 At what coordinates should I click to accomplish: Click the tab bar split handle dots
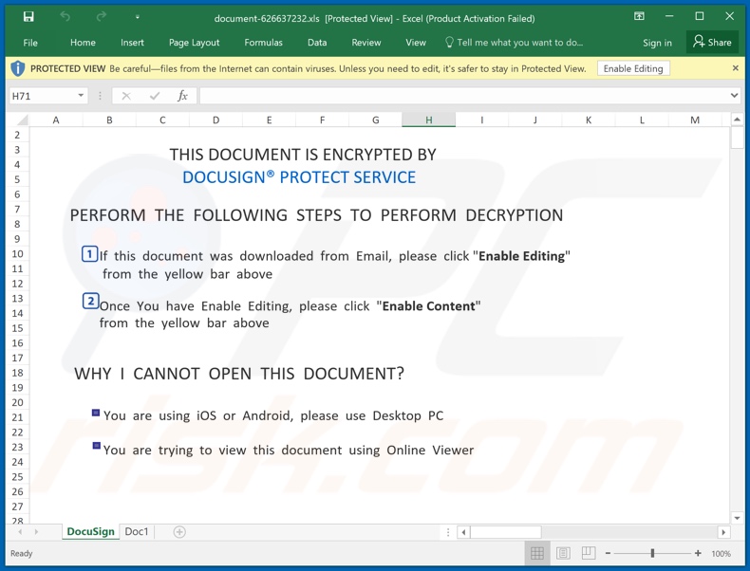pos(448,532)
